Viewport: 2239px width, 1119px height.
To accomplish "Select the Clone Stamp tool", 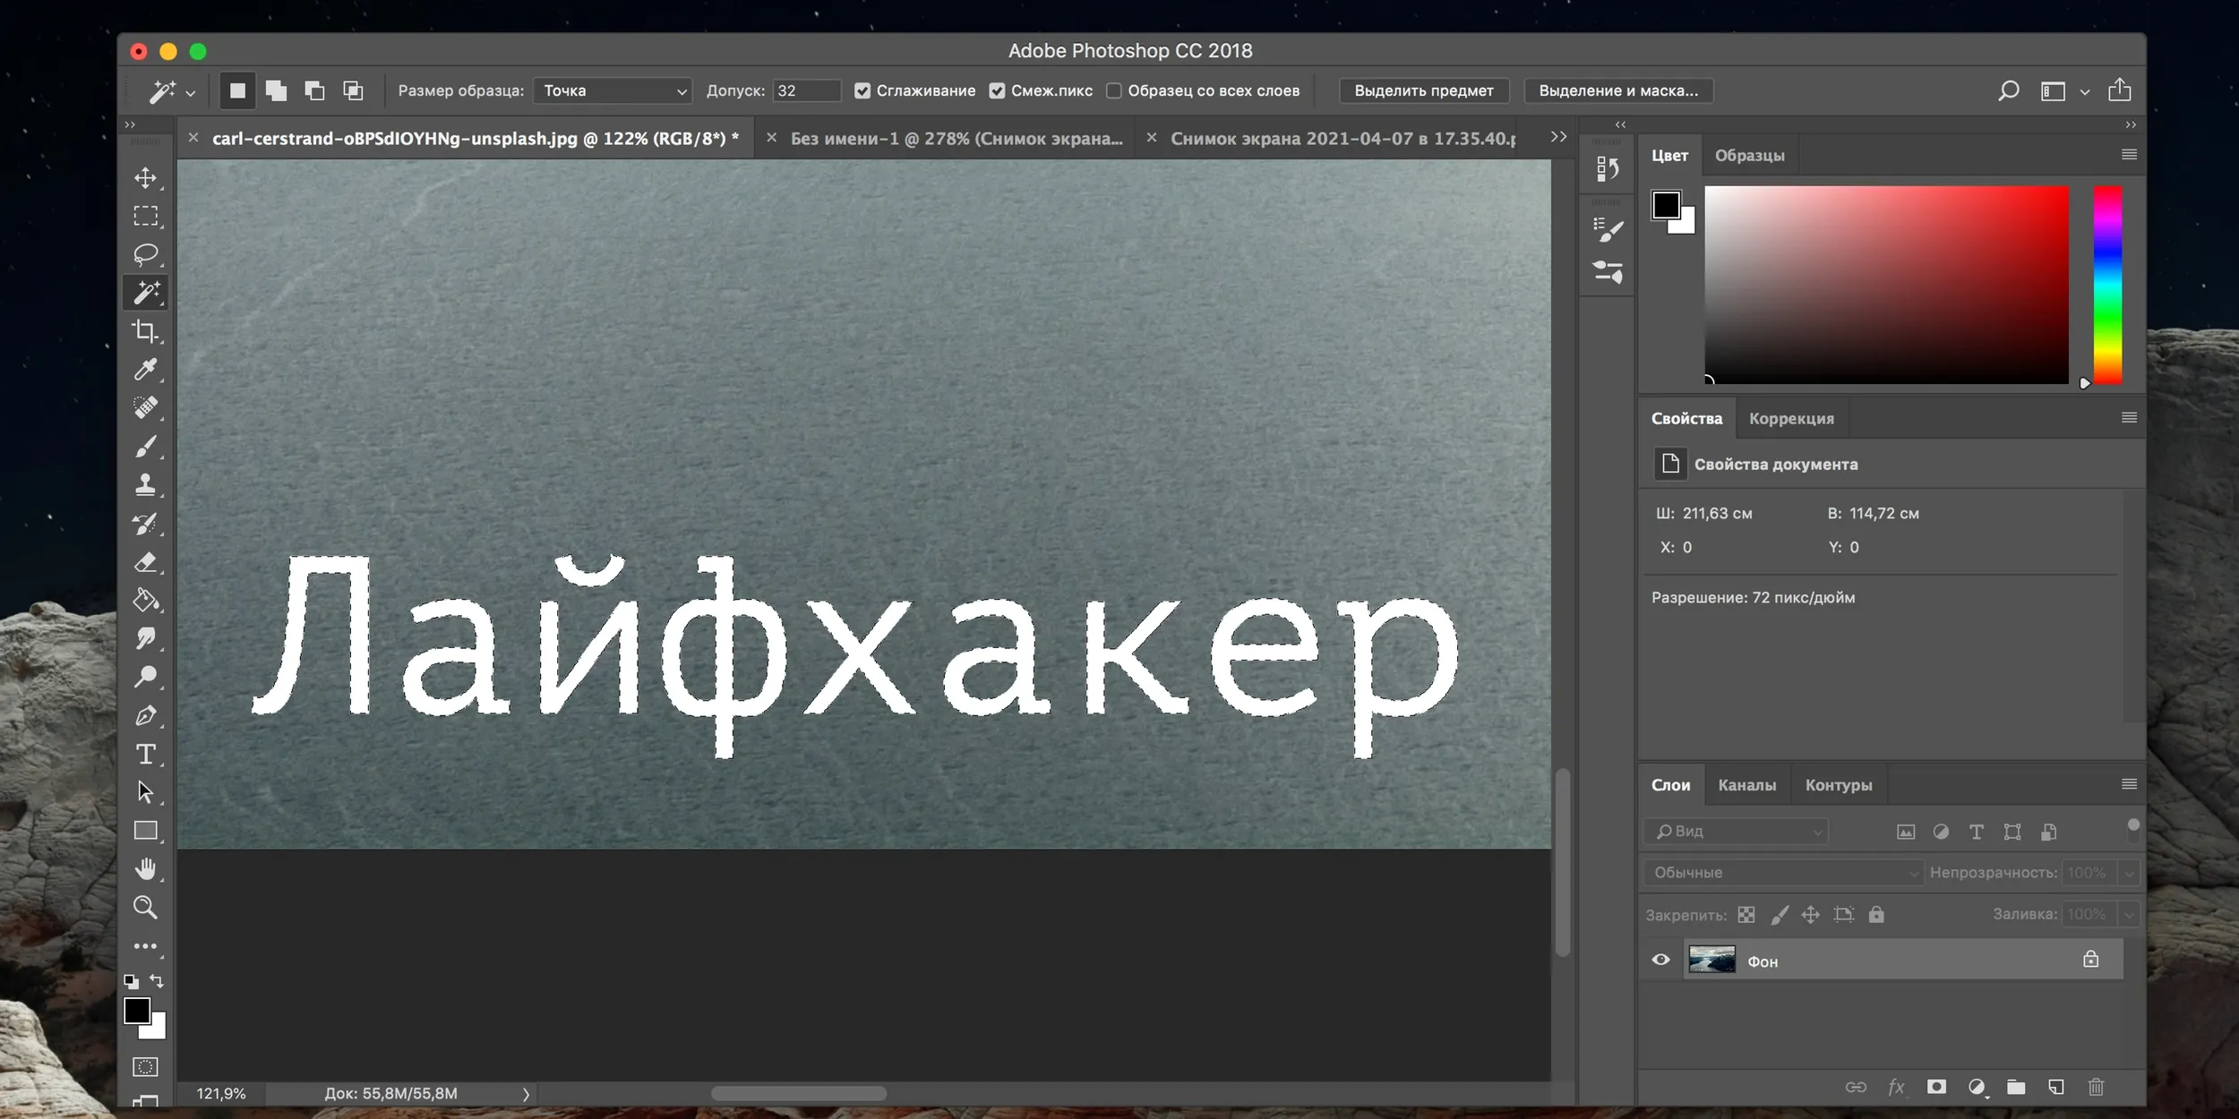I will (145, 484).
